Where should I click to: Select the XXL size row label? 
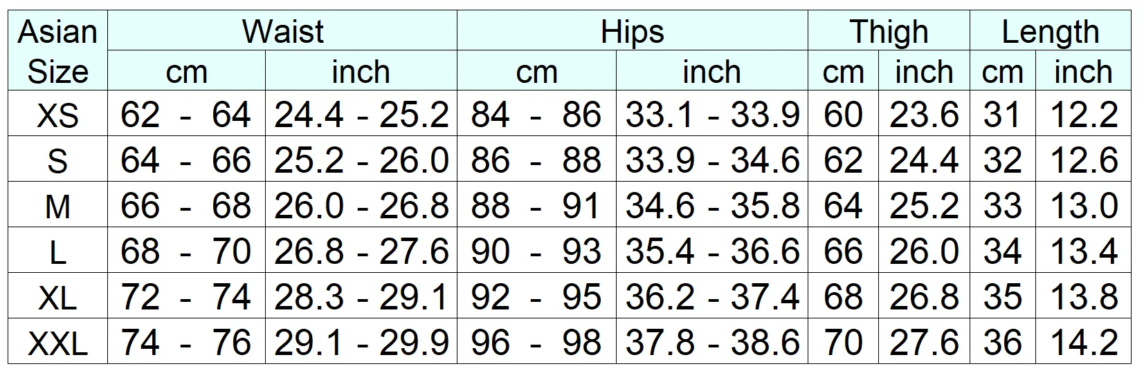(58, 342)
